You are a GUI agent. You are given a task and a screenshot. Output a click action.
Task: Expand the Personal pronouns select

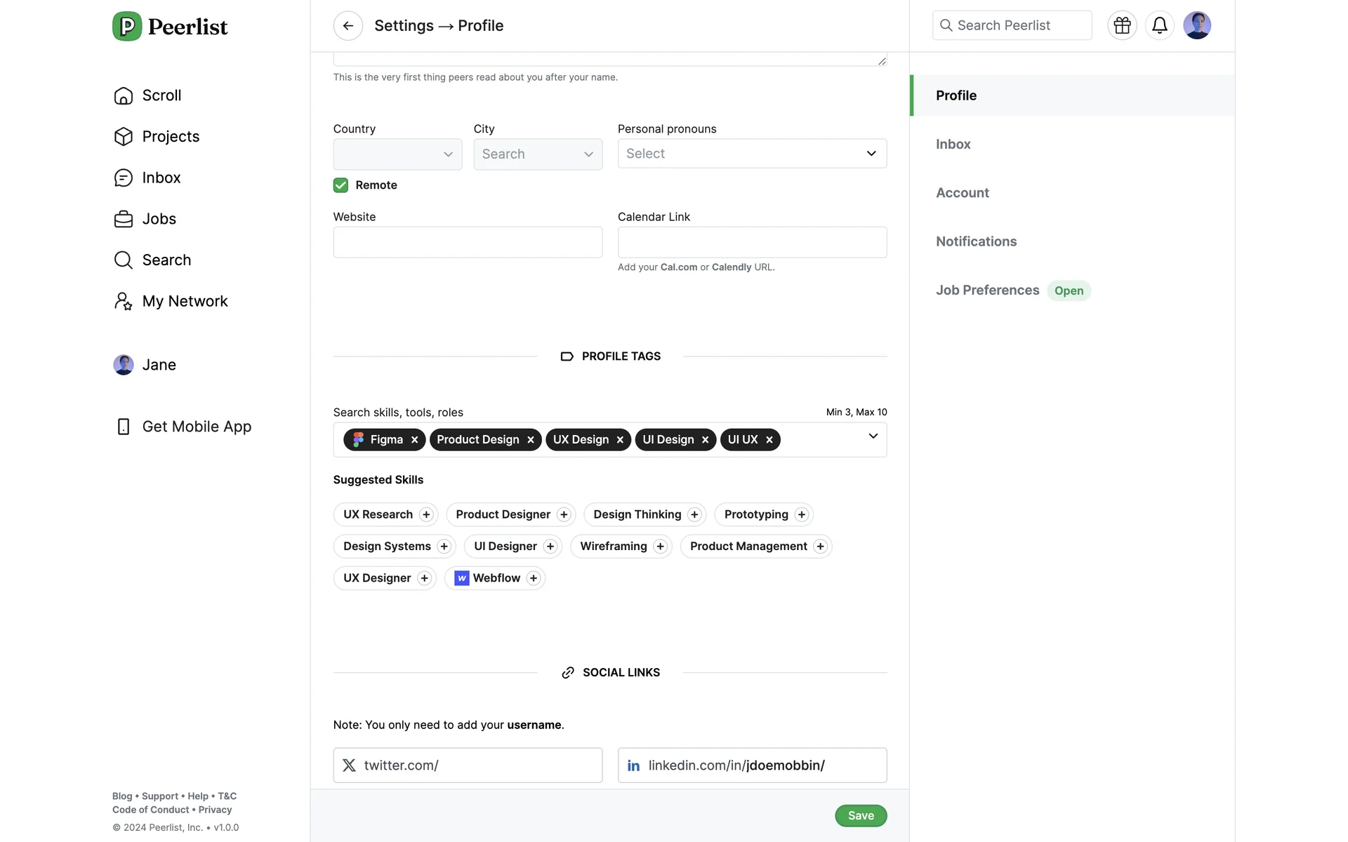[751, 154]
